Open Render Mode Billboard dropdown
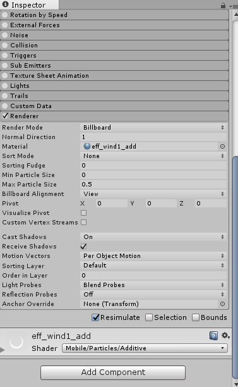The height and width of the screenshot is (387, 238). 153,128
